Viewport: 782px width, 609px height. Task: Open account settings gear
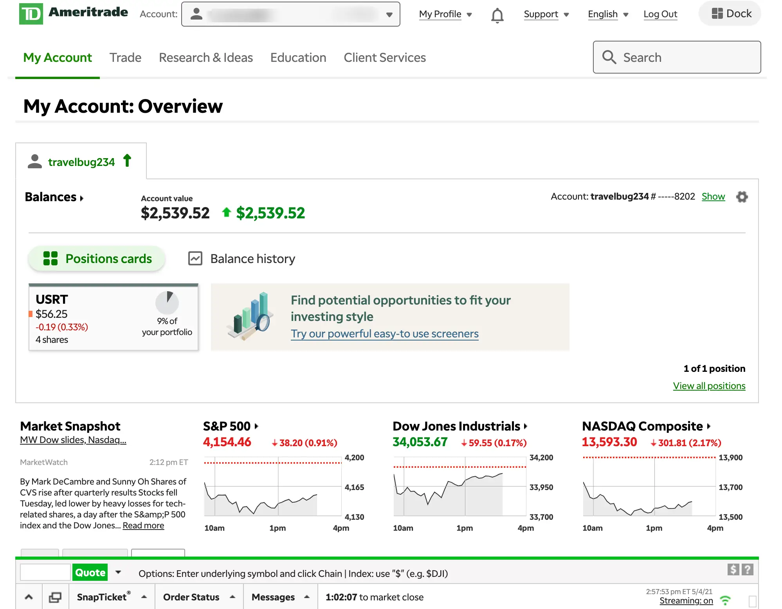coord(742,196)
